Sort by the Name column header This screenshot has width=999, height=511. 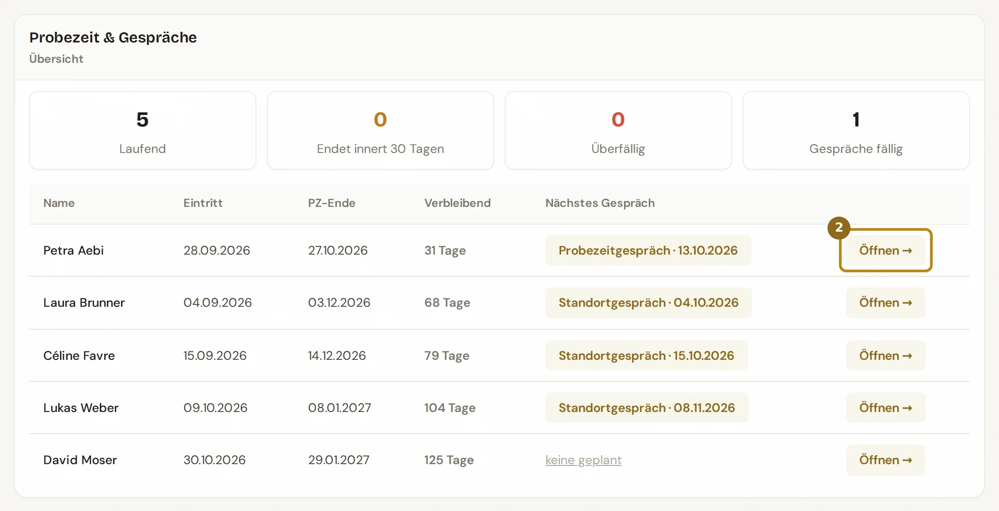(59, 203)
